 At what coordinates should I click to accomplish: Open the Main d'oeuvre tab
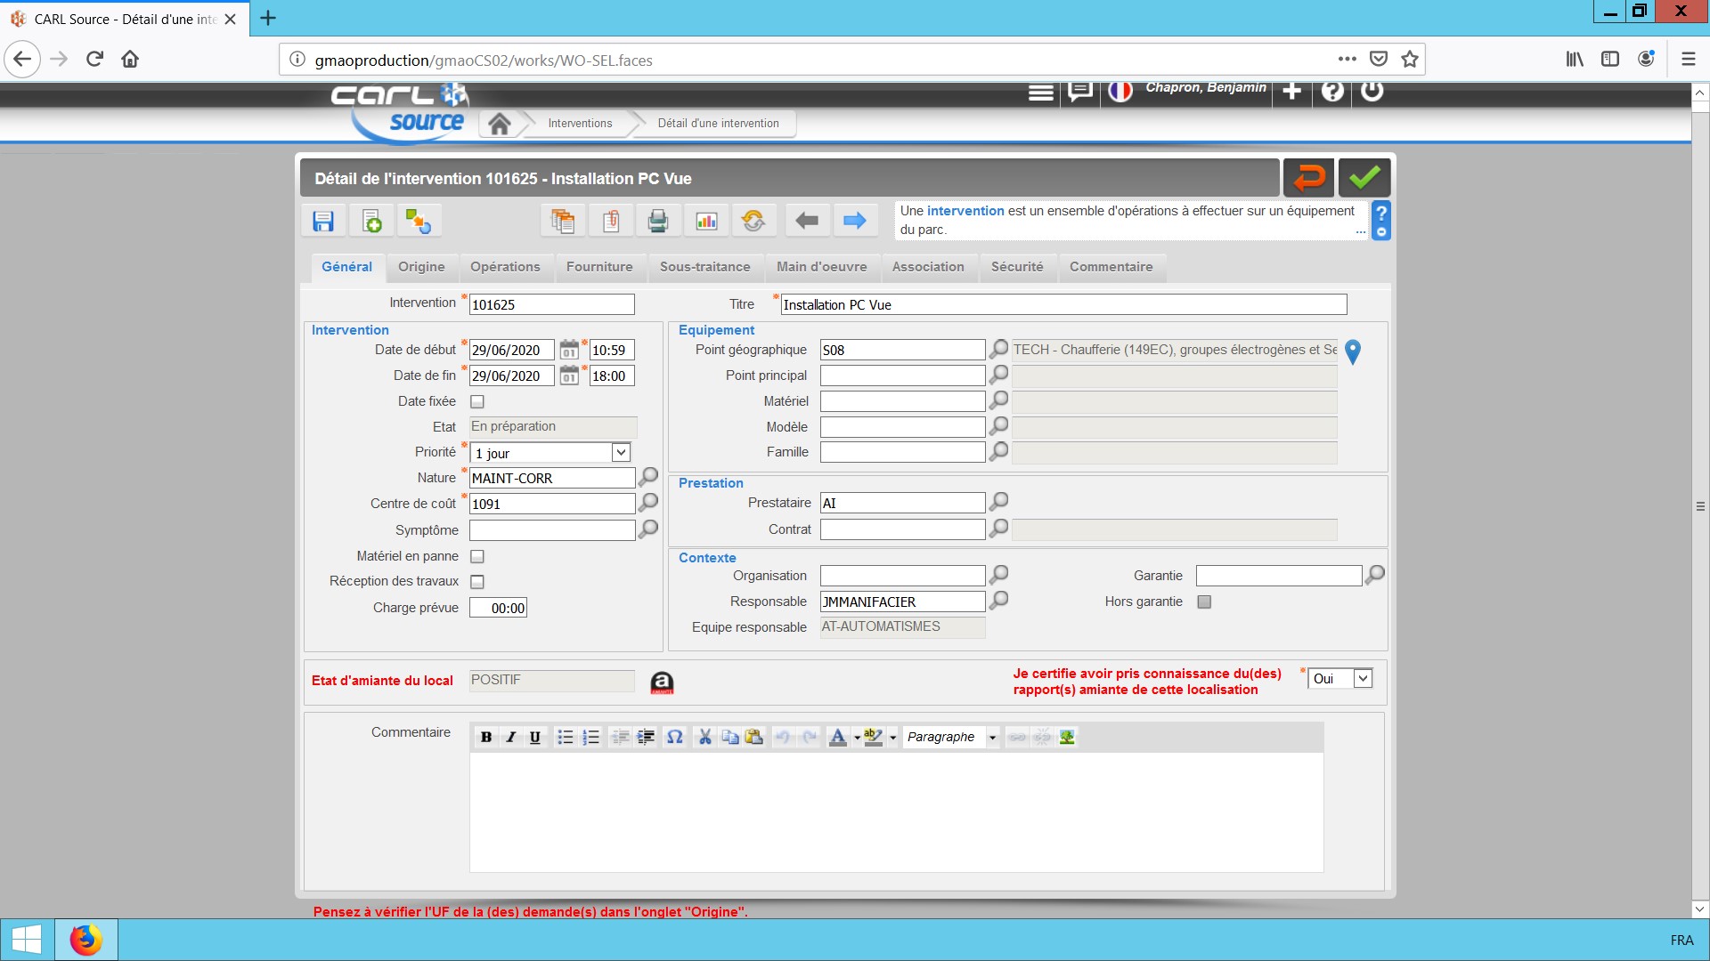(821, 267)
